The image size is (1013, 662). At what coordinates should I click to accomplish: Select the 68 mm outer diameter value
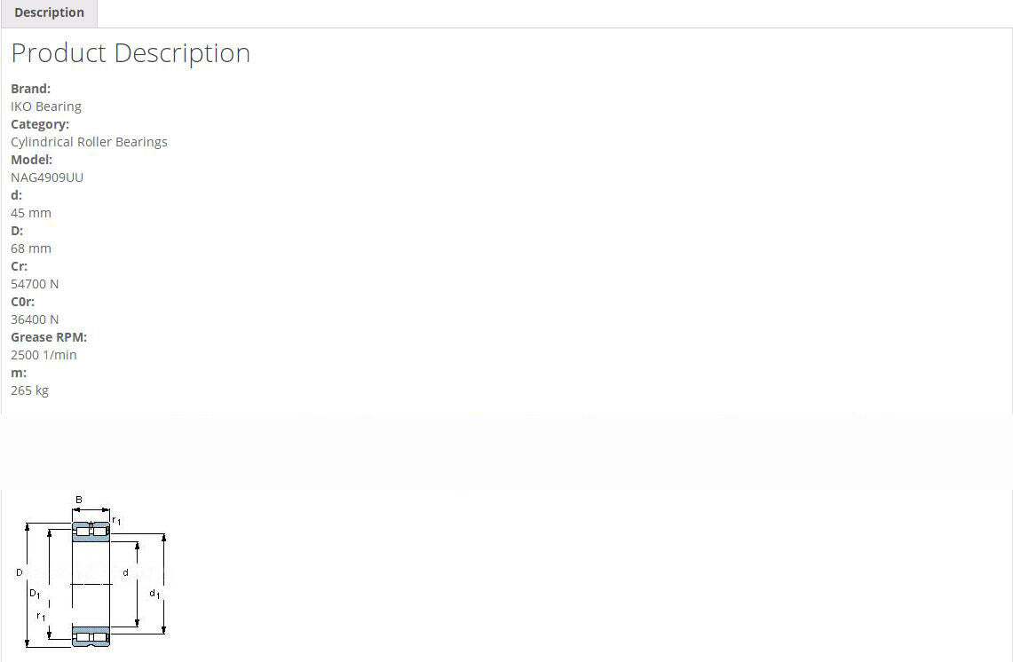(31, 248)
